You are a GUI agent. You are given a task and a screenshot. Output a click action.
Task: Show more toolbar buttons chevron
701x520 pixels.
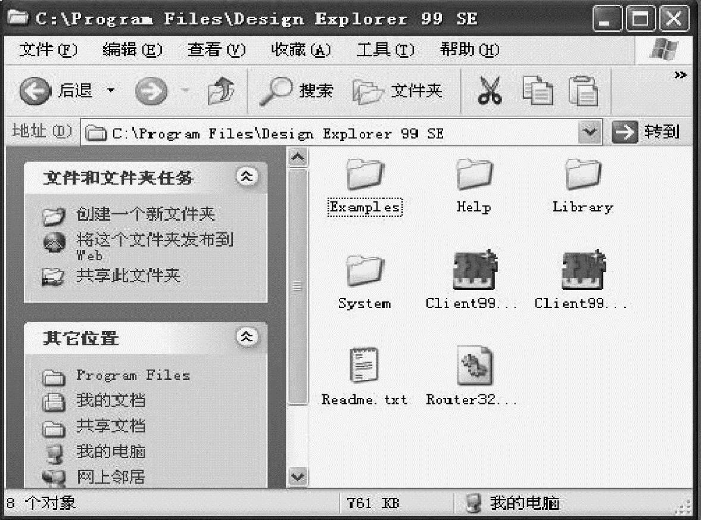tap(680, 74)
